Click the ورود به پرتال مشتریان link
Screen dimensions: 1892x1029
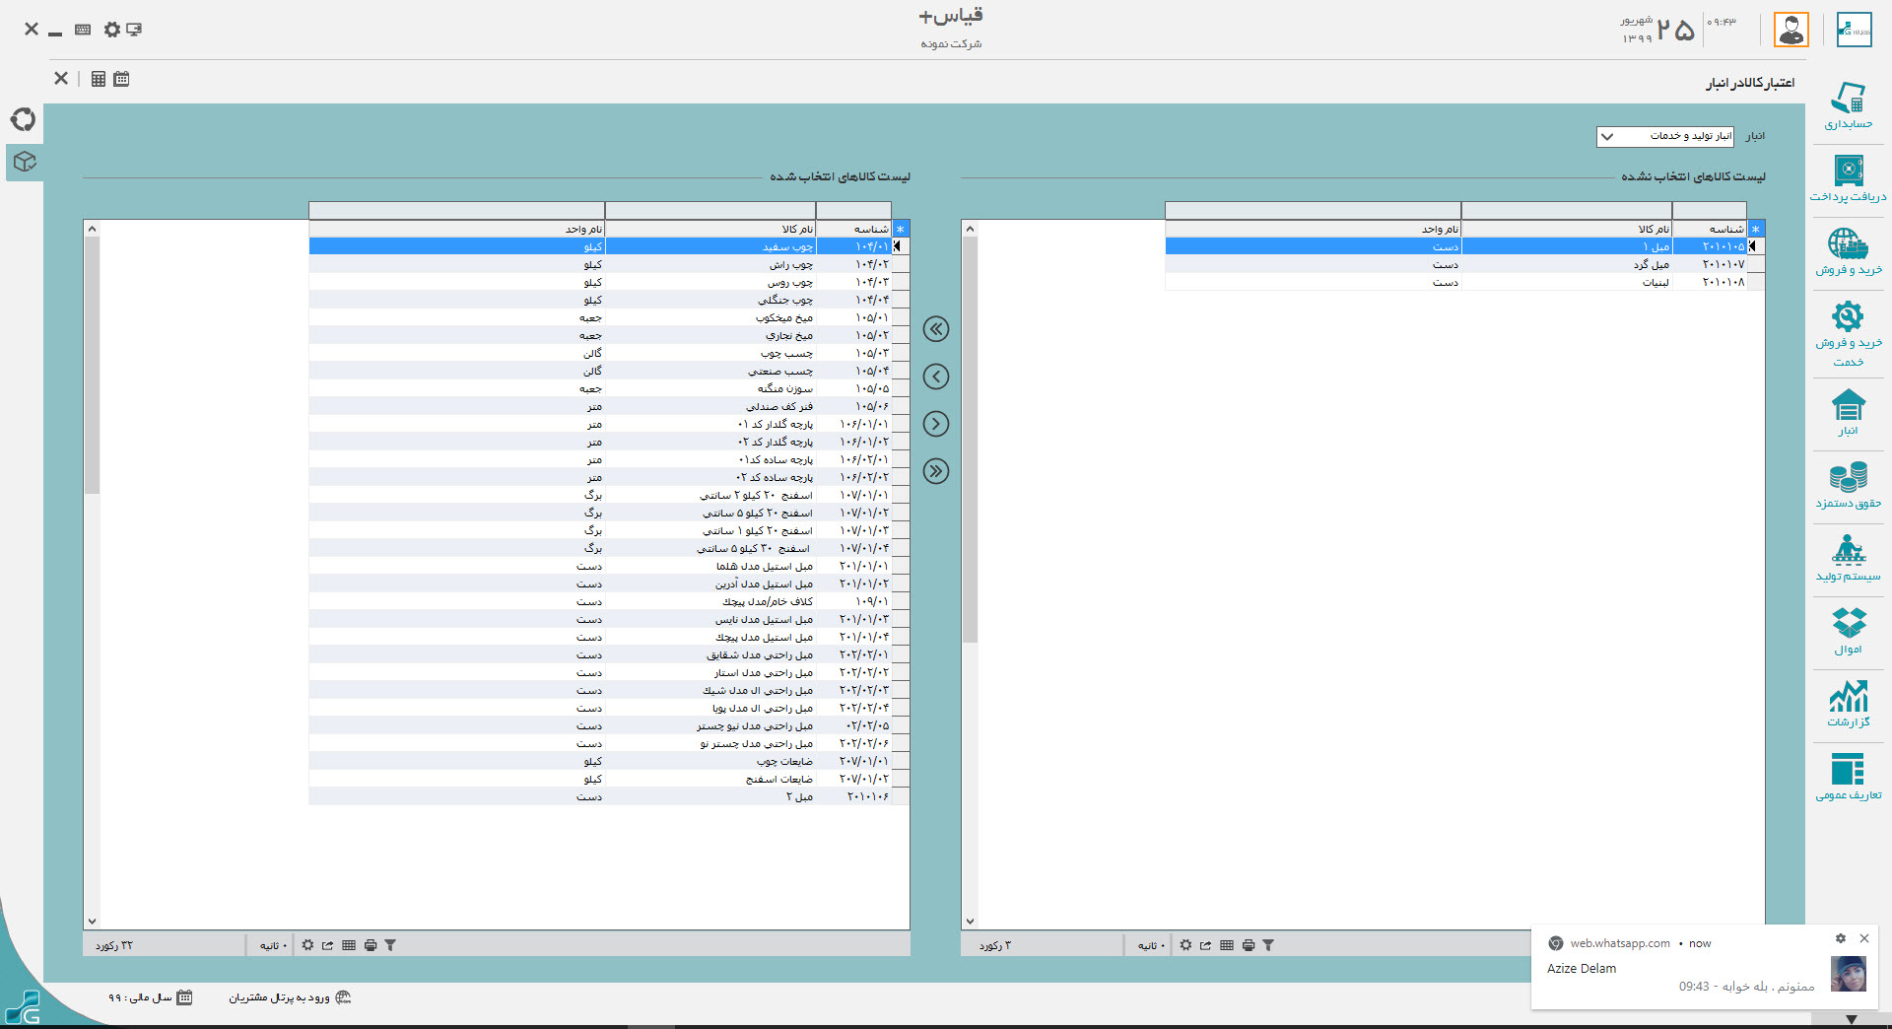click(290, 997)
